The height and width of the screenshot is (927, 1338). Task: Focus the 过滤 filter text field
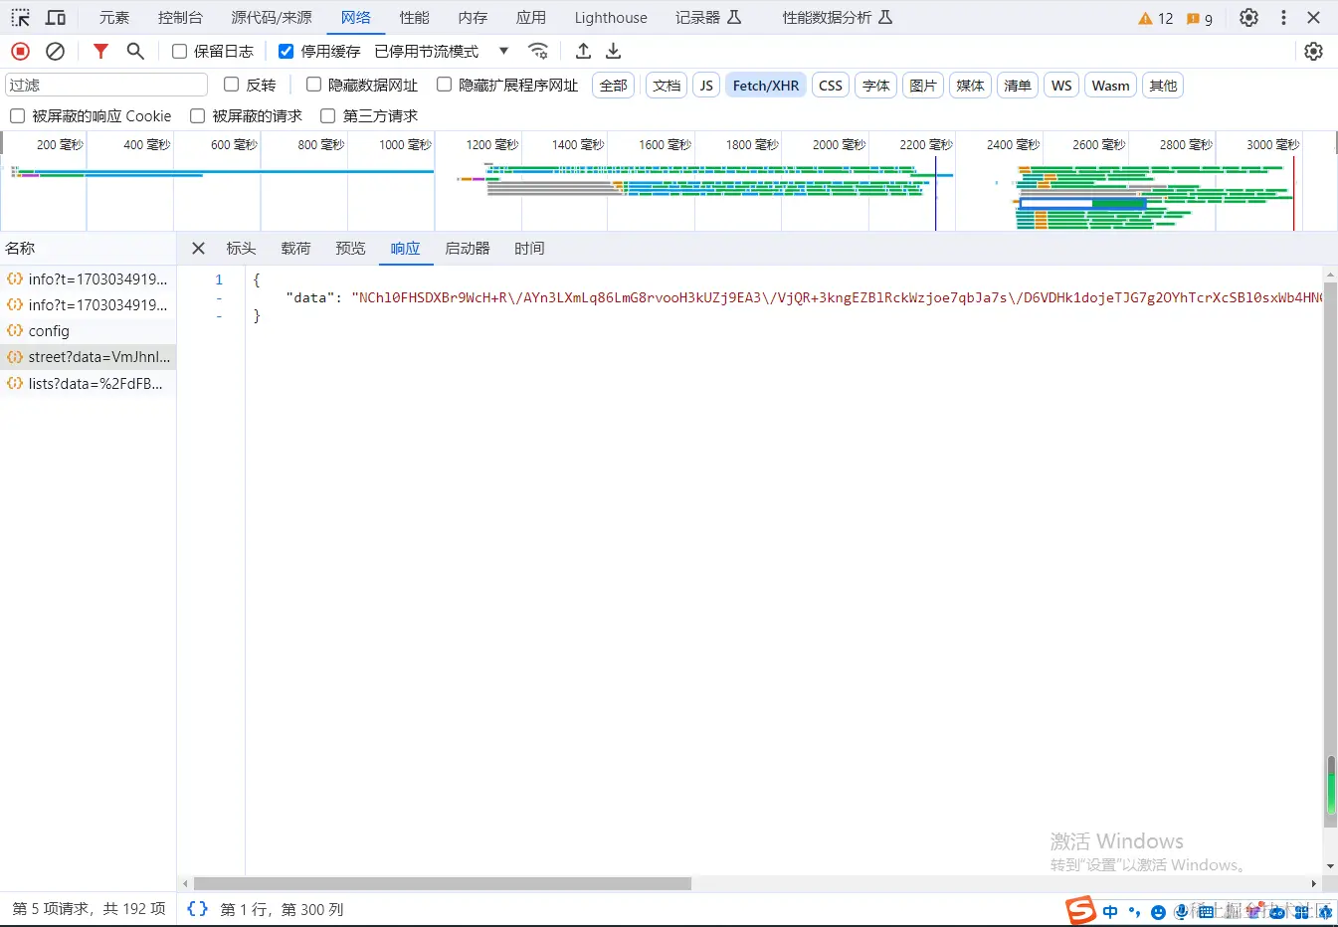click(x=106, y=86)
